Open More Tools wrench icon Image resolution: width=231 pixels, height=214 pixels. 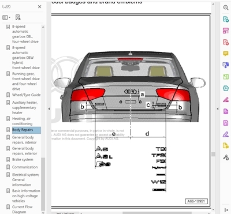click(226, 157)
